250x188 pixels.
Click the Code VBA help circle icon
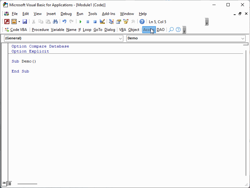[x=178, y=30]
